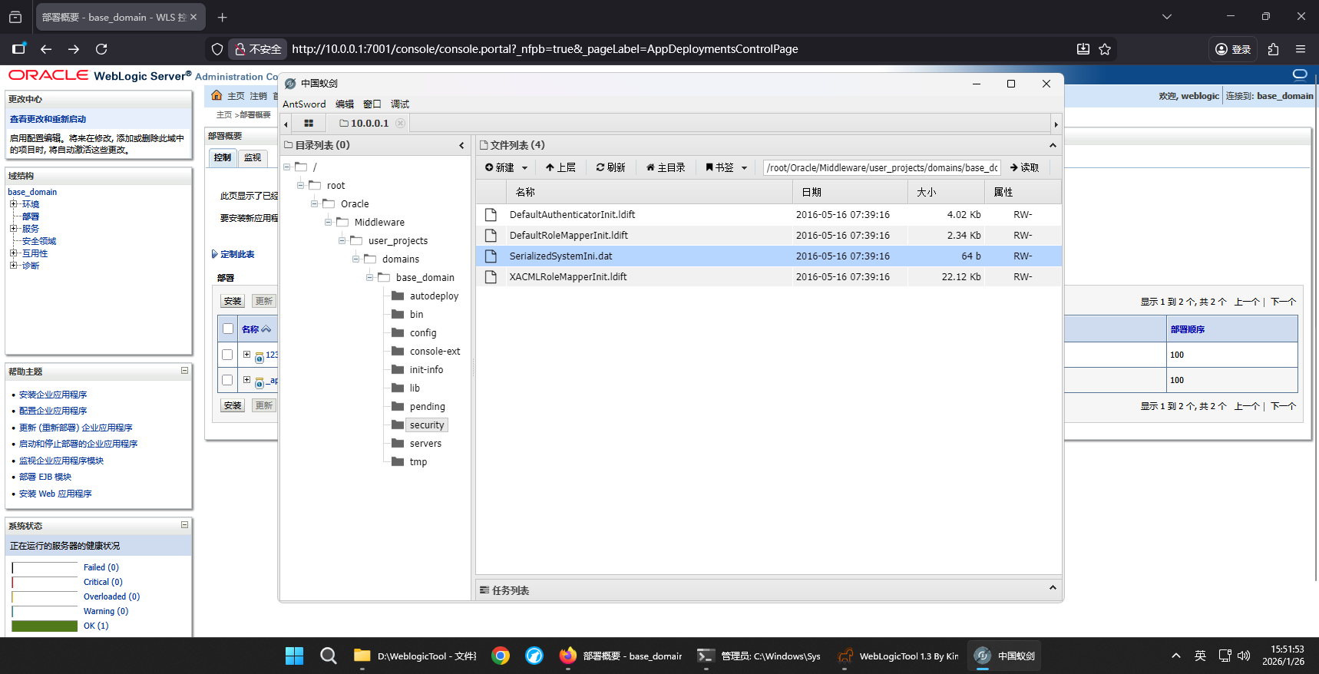1319x674 pixels.
Task: Click Failed (0) health status link
Action: [101, 567]
